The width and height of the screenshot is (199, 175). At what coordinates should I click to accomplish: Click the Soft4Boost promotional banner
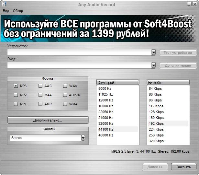tap(98, 29)
